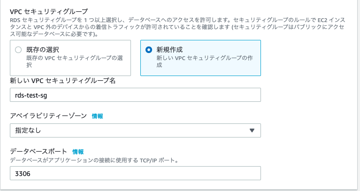The image size is (360, 191).
Task: Select the 既存の選択 radio button
Action: click(18, 49)
